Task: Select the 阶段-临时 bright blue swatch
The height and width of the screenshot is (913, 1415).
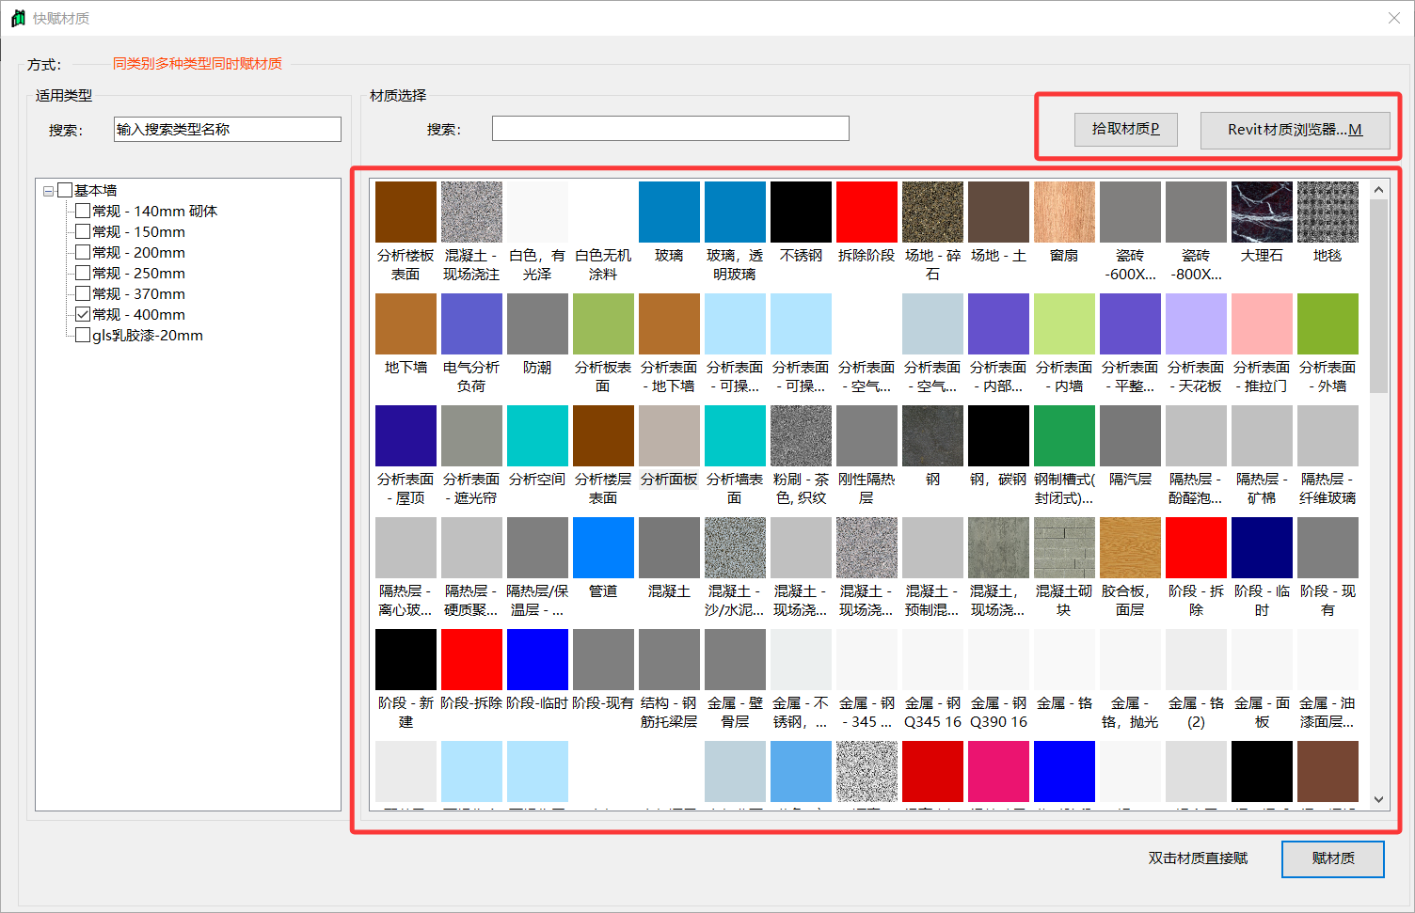Action: pos(537,660)
